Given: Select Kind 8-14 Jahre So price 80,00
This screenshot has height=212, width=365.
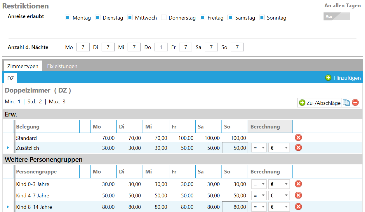Looking at the screenshot, I should click(x=235, y=207).
